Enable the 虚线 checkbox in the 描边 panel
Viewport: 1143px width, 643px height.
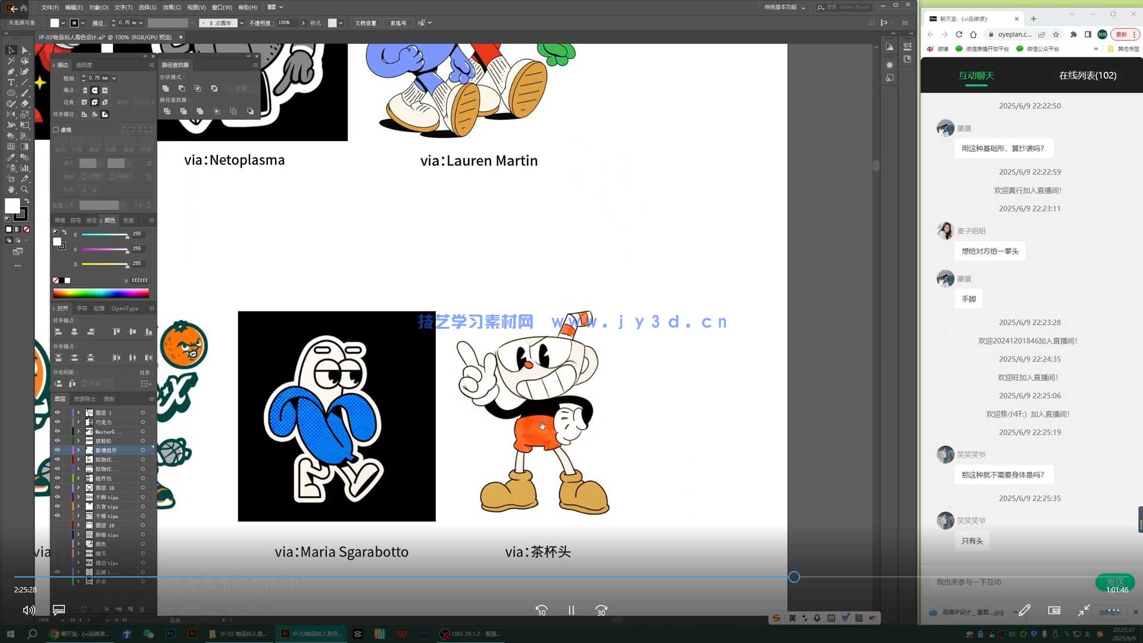pos(57,129)
